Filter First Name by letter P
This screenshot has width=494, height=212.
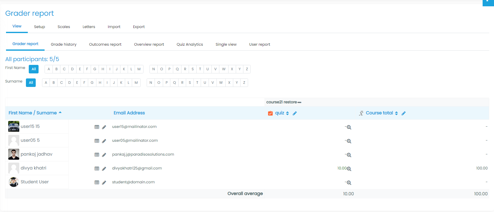(x=169, y=69)
